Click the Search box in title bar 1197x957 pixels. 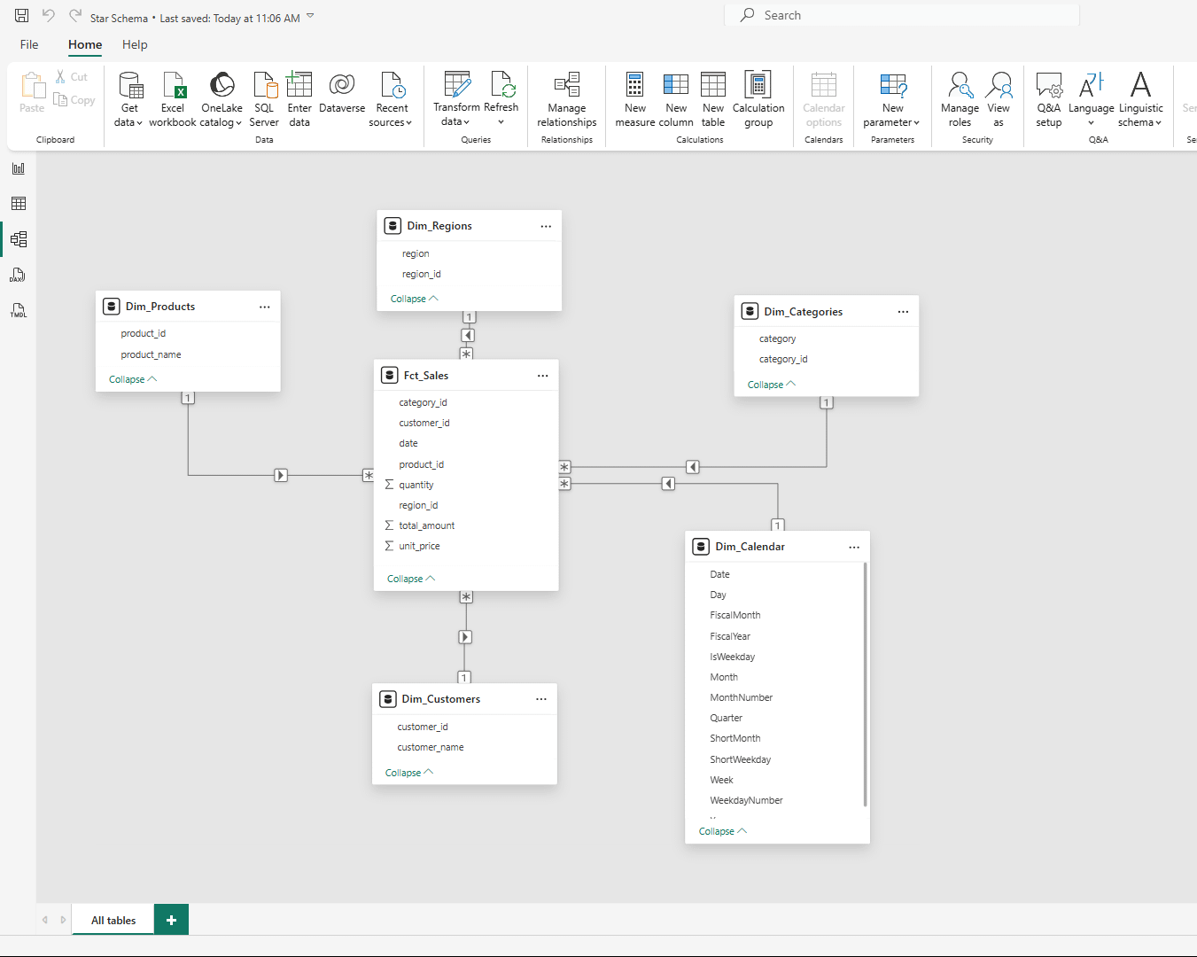(x=902, y=15)
